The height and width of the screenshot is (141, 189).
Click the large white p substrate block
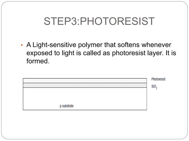pos(85,99)
